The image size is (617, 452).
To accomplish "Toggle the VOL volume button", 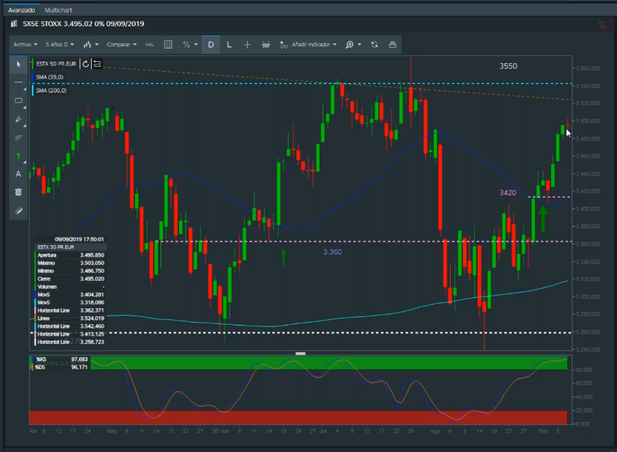I will pos(149,45).
